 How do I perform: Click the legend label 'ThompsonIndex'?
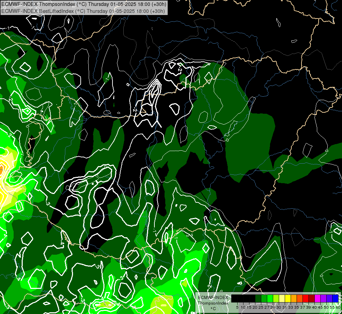pyautogui.click(x=213, y=303)
